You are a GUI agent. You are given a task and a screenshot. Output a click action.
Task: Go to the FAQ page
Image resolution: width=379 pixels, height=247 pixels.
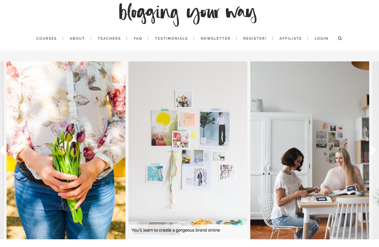coord(138,39)
